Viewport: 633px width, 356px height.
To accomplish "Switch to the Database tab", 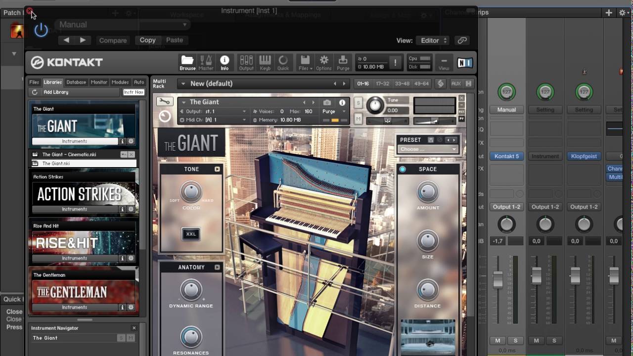I will click(76, 82).
